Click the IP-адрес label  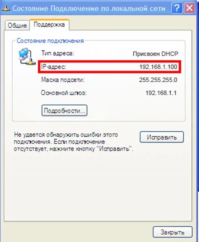[x=54, y=67]
